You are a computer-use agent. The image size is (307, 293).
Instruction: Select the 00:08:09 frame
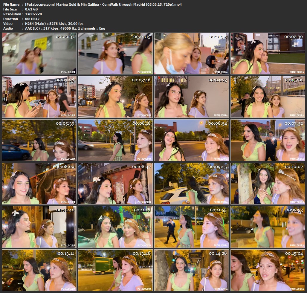point(39,184)
